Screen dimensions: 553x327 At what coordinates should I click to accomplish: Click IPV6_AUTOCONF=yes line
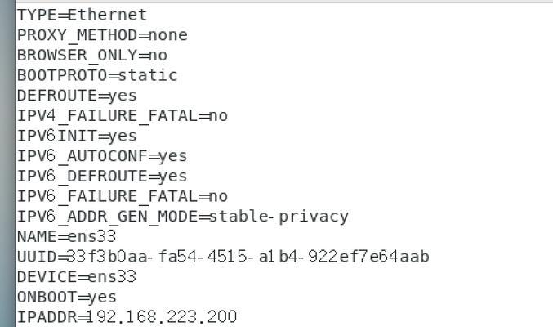[x=102, y=156]
